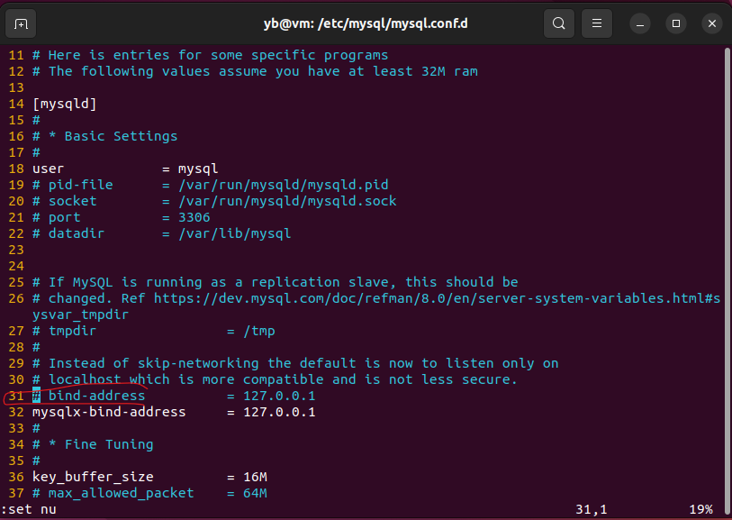
Task: Click 127.0.0.1 on the line 31 bind-address row
Action: (x=279, y=397)
